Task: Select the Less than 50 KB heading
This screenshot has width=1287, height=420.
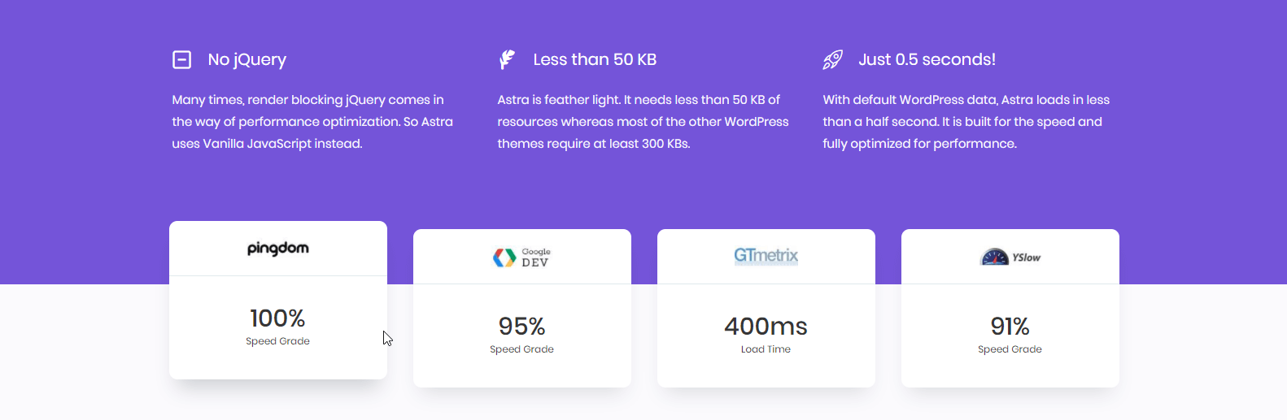Action: 595,59
